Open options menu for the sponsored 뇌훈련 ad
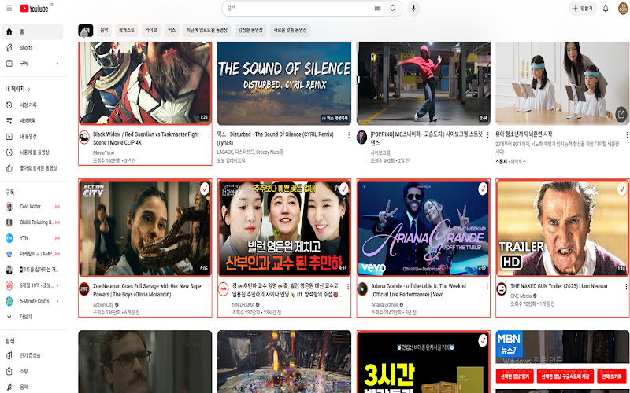 click(627, 134)
